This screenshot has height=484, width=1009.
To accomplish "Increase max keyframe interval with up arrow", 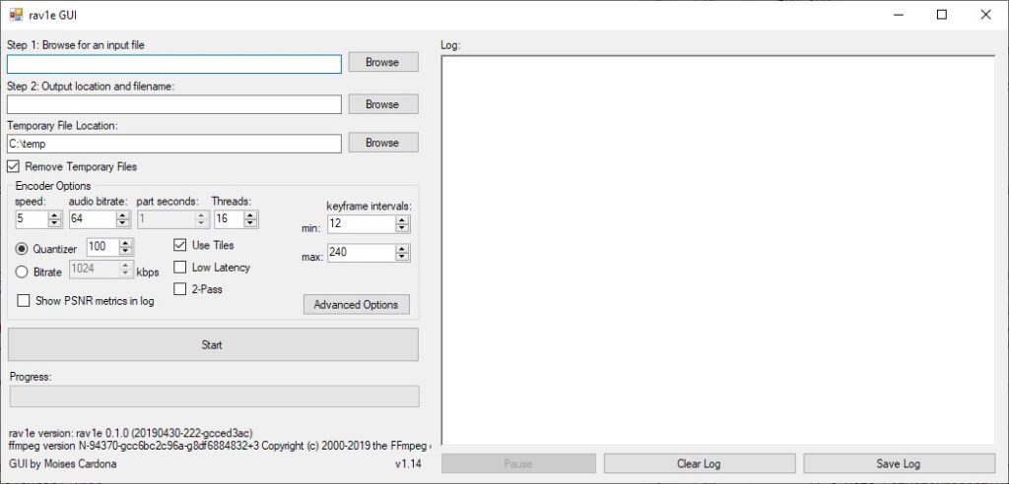I will point(403,249).
